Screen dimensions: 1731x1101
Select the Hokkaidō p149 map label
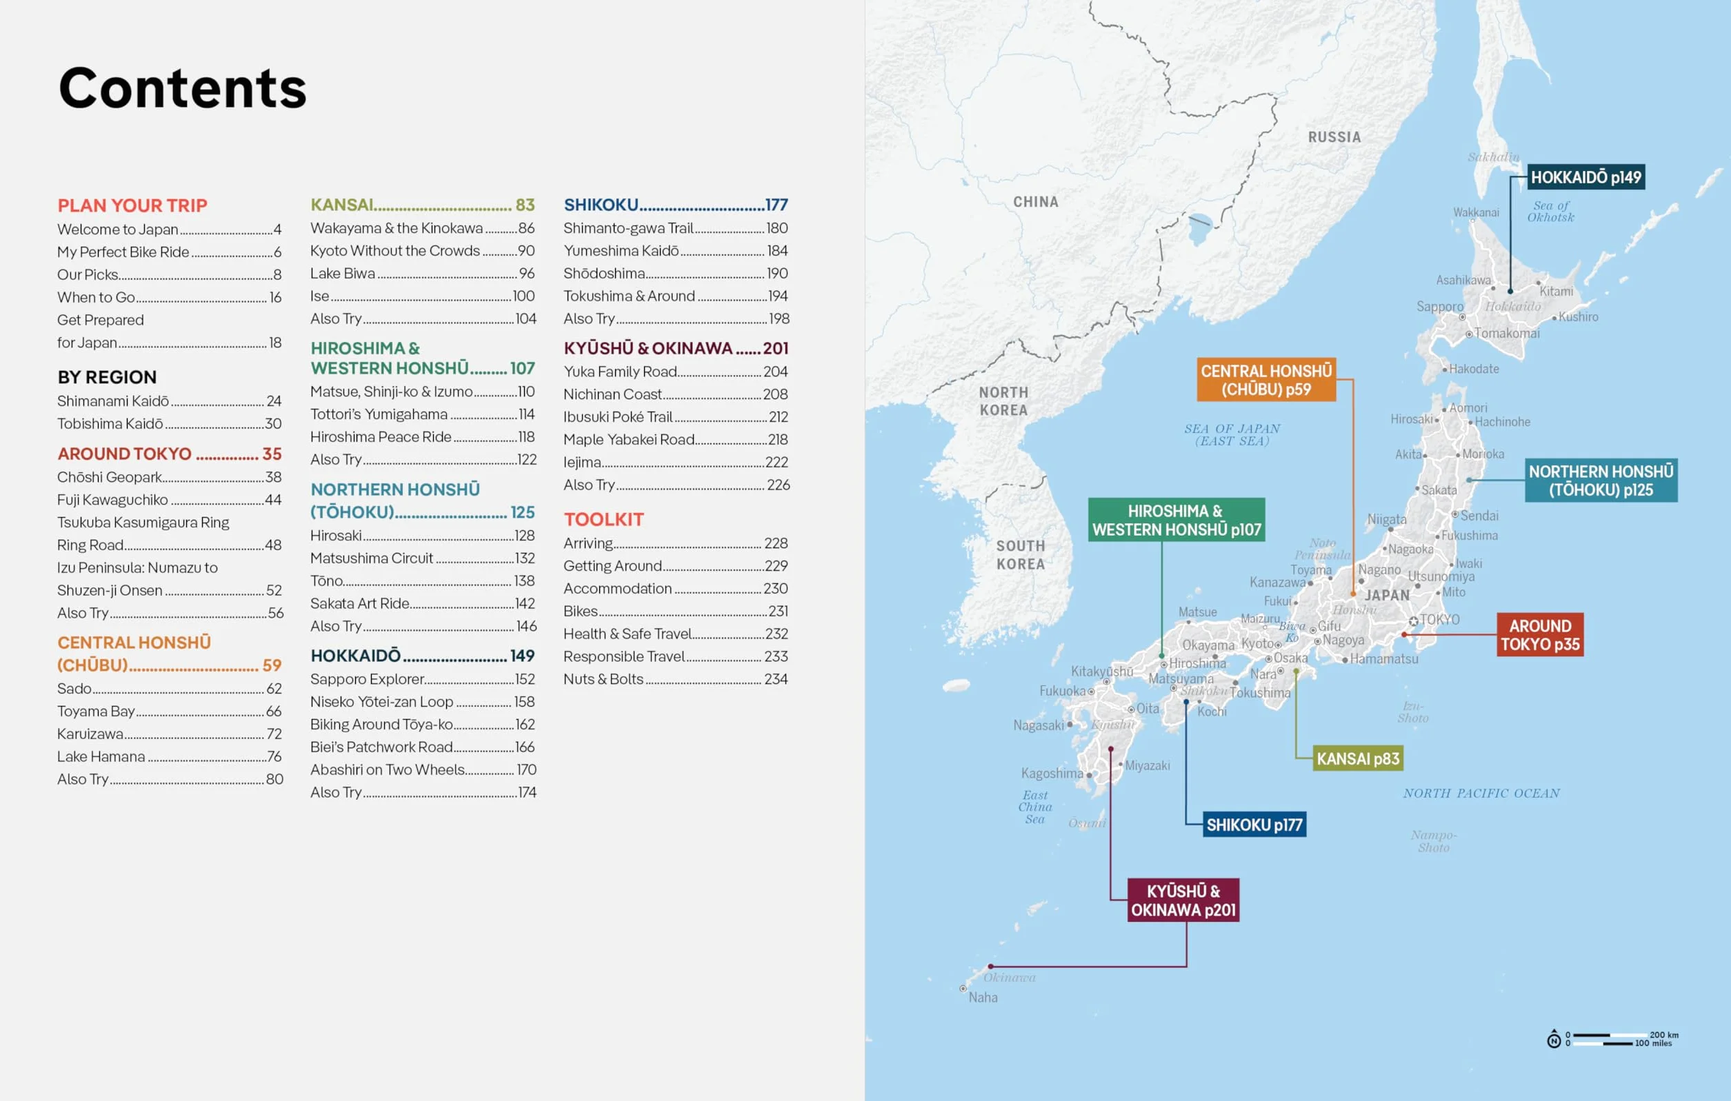coord(1585,177)
